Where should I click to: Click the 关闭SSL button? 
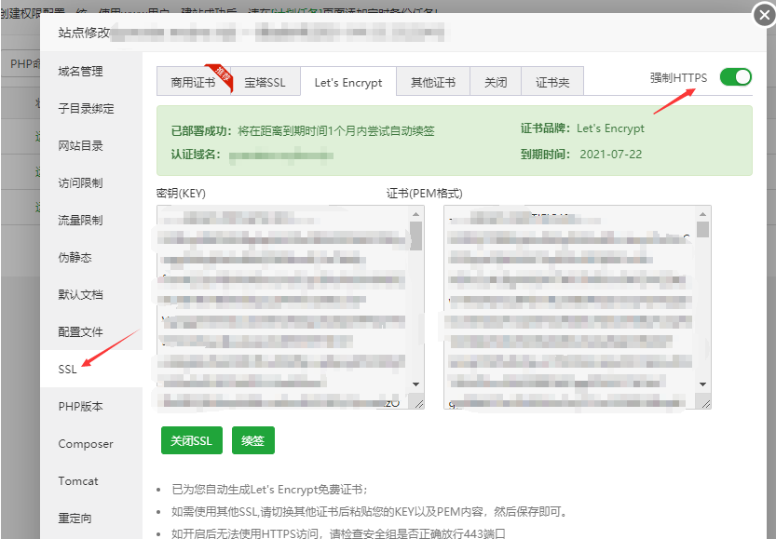(x=191, y=440)
